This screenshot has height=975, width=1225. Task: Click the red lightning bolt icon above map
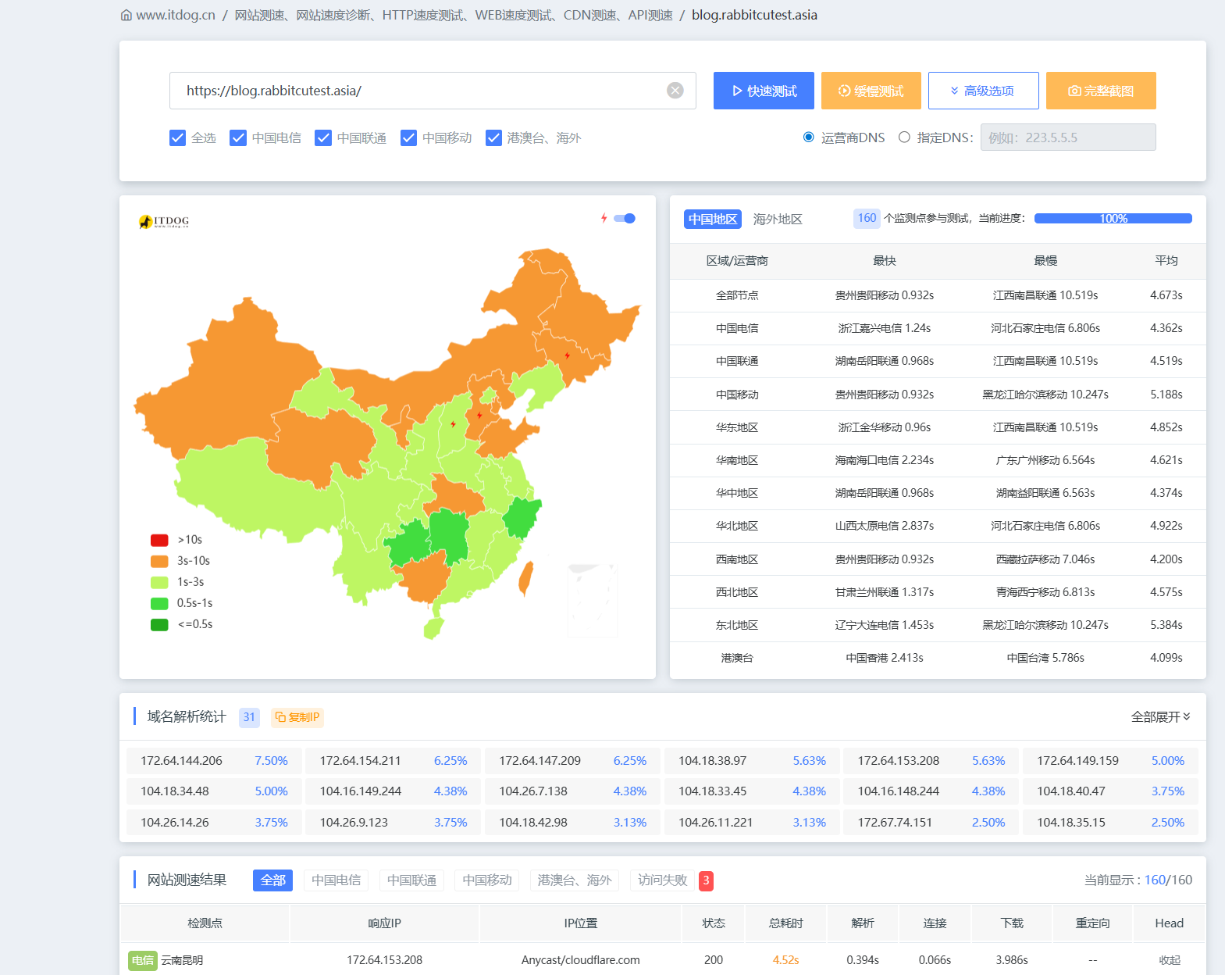coord(604,219)
